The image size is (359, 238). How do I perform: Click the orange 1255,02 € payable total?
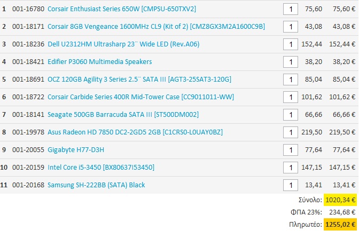(340, 225)
